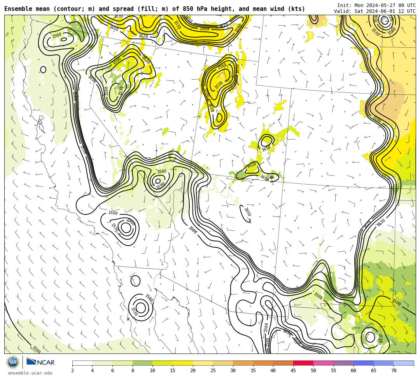Pick the pink 50–55 colorbar segment
The width and height of the screenshot is (420, 378).
(x=323, y=363)
